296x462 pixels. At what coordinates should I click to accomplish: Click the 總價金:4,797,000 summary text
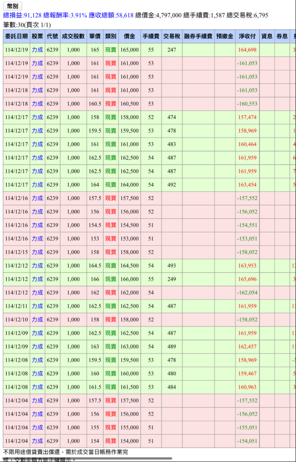tap(158, 15)
